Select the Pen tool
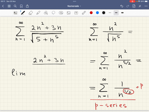 [x=23, y=13]
